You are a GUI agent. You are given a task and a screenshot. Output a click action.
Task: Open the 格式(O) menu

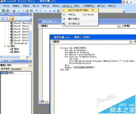point(46,6)
